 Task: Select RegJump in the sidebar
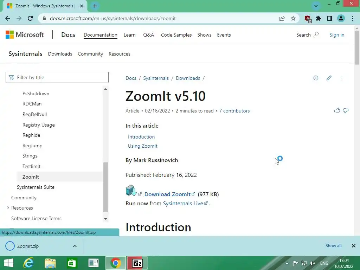[32, 146]
